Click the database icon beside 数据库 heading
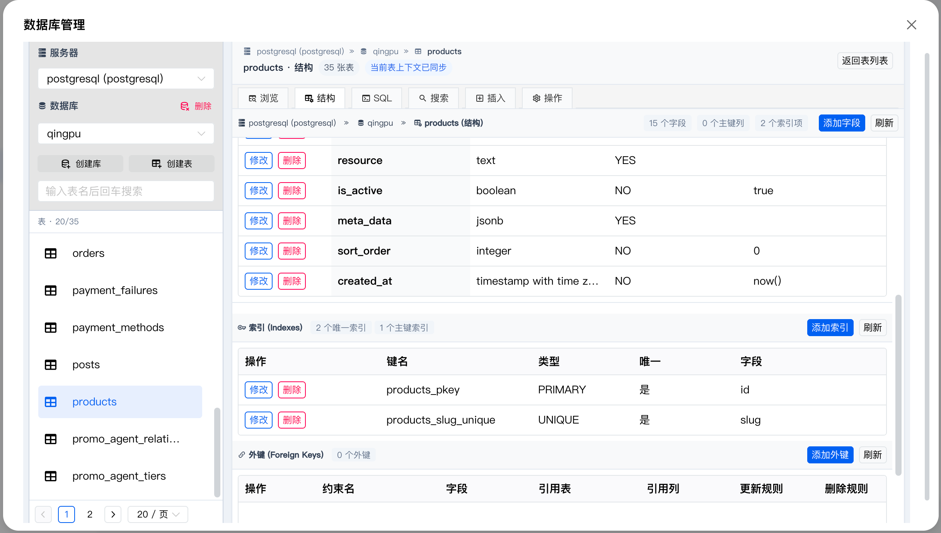This screenshot has height=533, width=941. (x=42, y=106)
